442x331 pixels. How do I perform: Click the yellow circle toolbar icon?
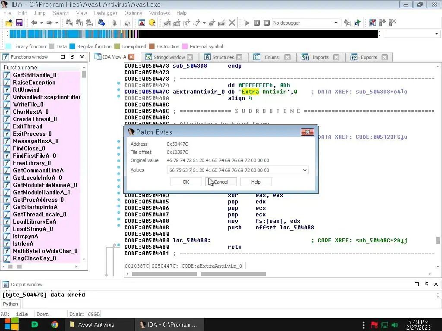152,23
